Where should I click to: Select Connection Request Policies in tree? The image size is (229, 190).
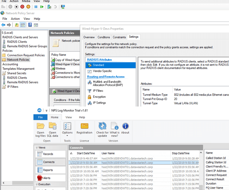pyautogui.click(x=26, y=55)
